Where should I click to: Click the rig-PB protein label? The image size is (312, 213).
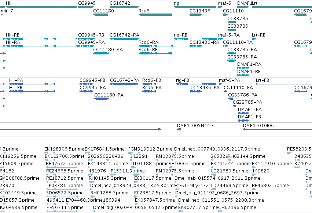click(x=183, y=80)
